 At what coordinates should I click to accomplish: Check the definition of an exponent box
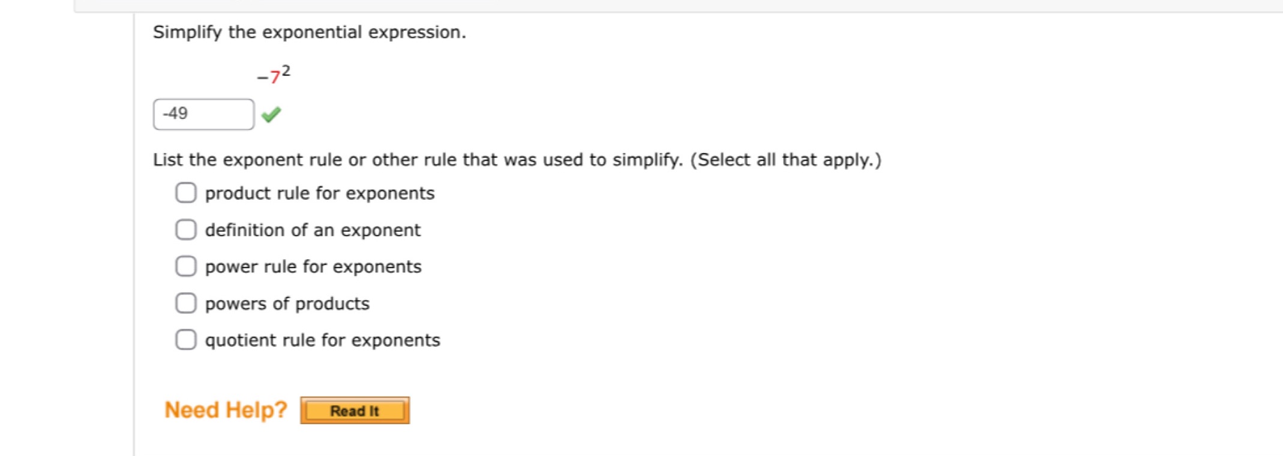[x=186, y=229]
